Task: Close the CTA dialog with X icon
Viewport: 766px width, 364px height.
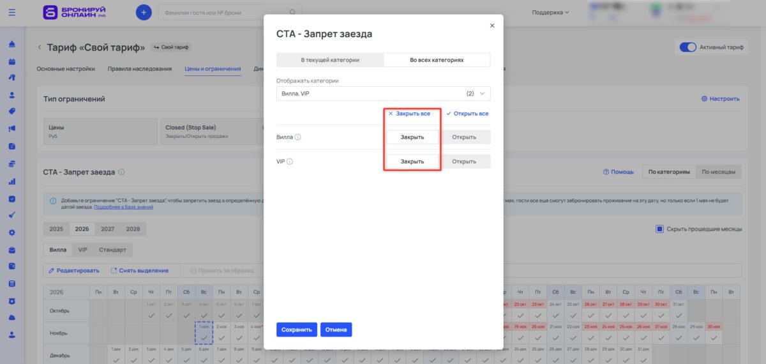Action: 492,26
